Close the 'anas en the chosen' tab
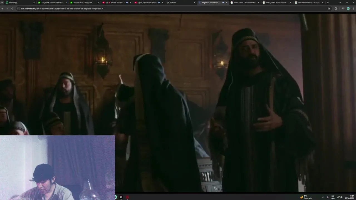This screenshot has width=356, height=200. point(323,2)
